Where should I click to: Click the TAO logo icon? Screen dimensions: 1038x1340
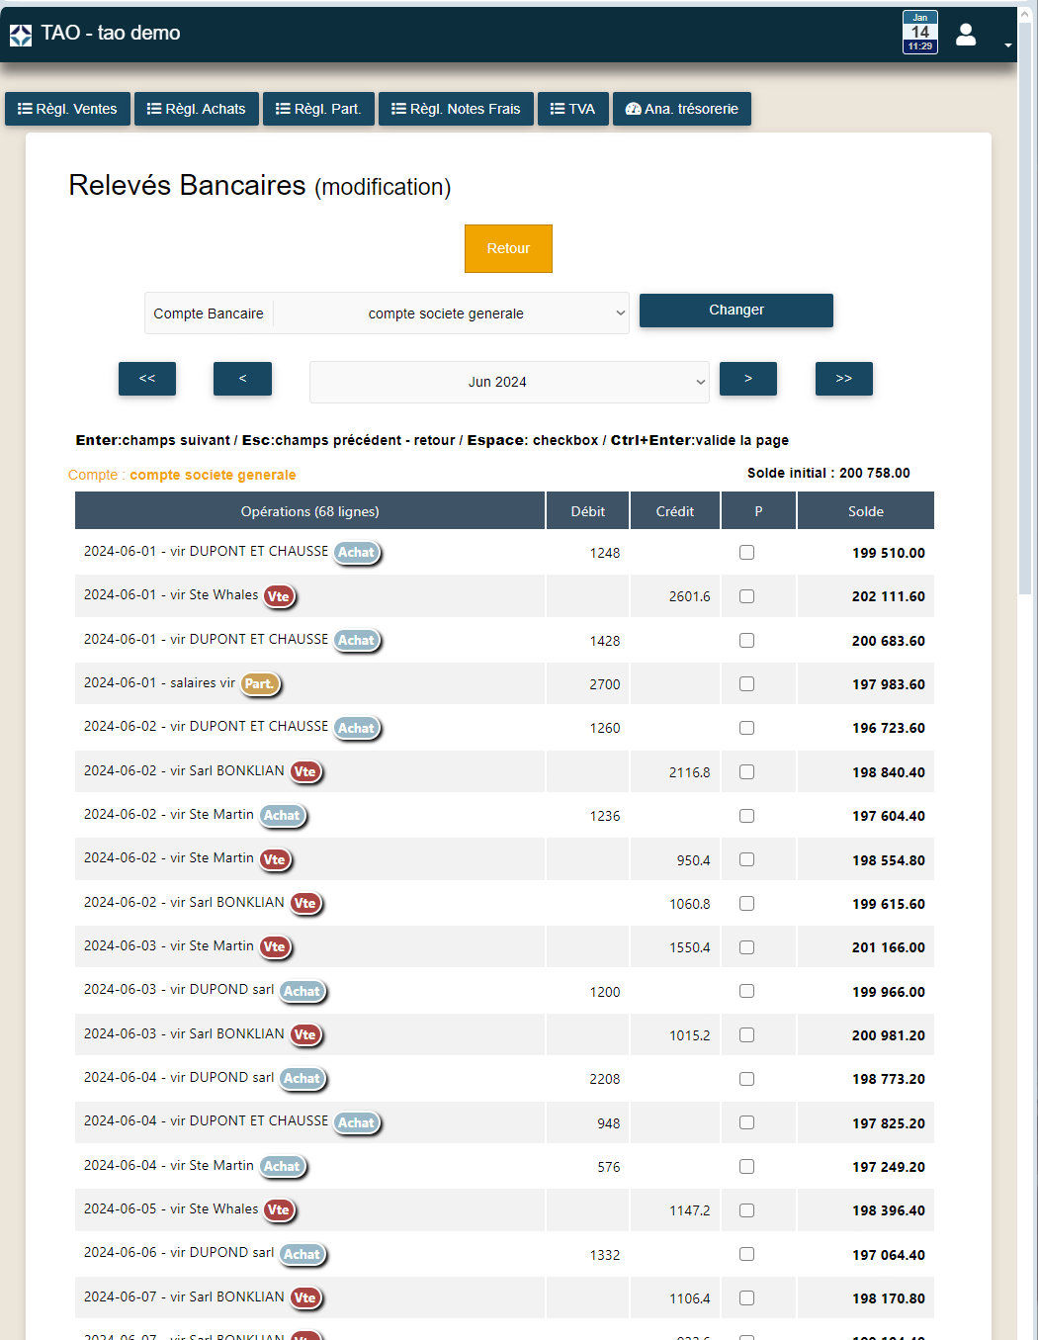(x=19, y=34)
